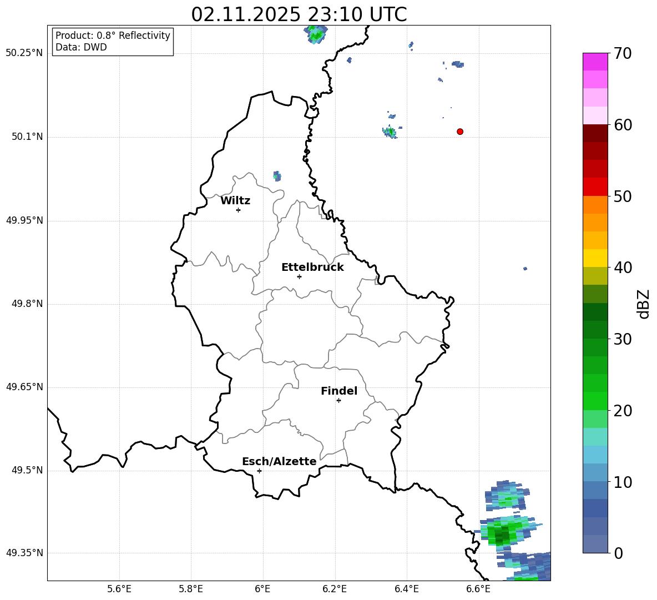Click the radar echo at the top map edge

pyautogui.click(x=315, y=34)
